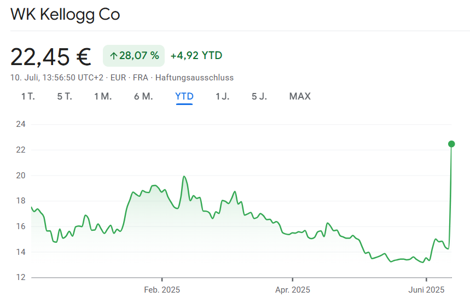The width and height of the screenshot is (470, 303).
Task: Select the YTD range tab
Action: pyautogui.click(x=184, y=96)
